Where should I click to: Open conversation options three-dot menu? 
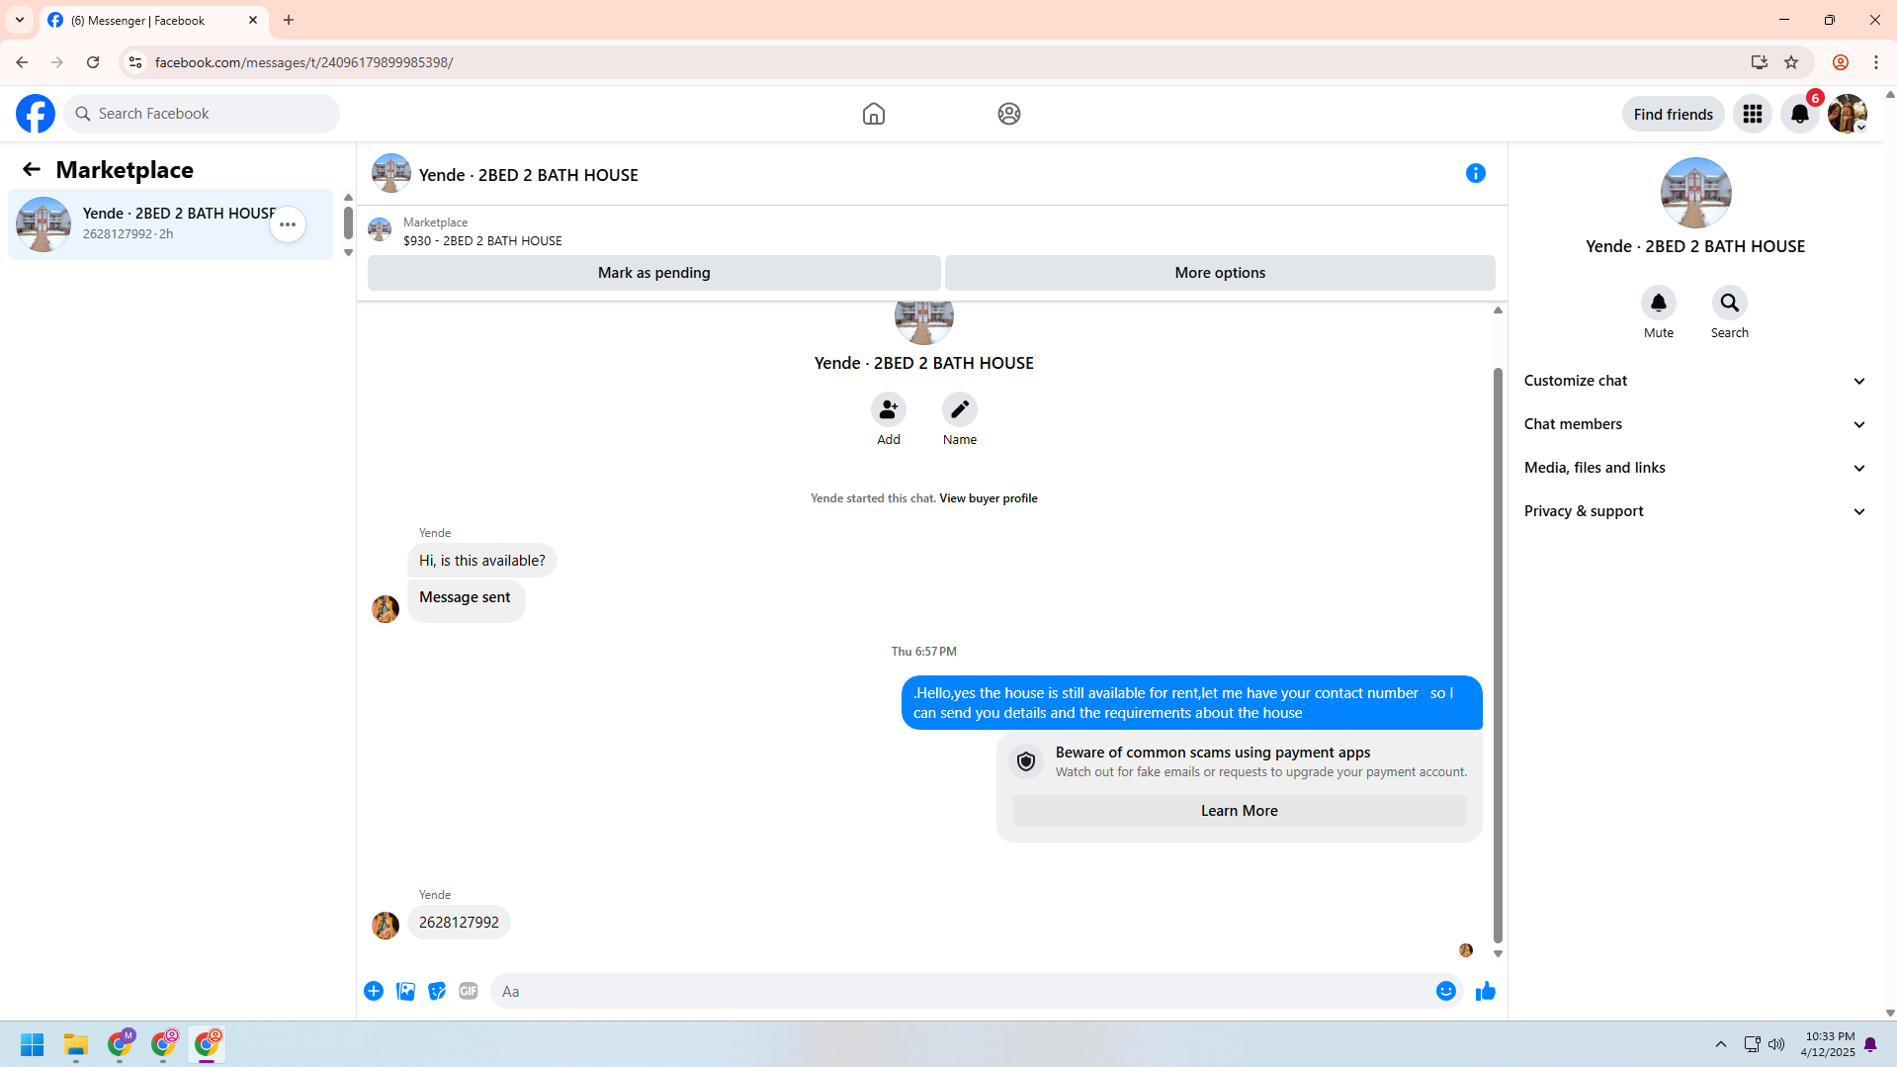point(288,224)
